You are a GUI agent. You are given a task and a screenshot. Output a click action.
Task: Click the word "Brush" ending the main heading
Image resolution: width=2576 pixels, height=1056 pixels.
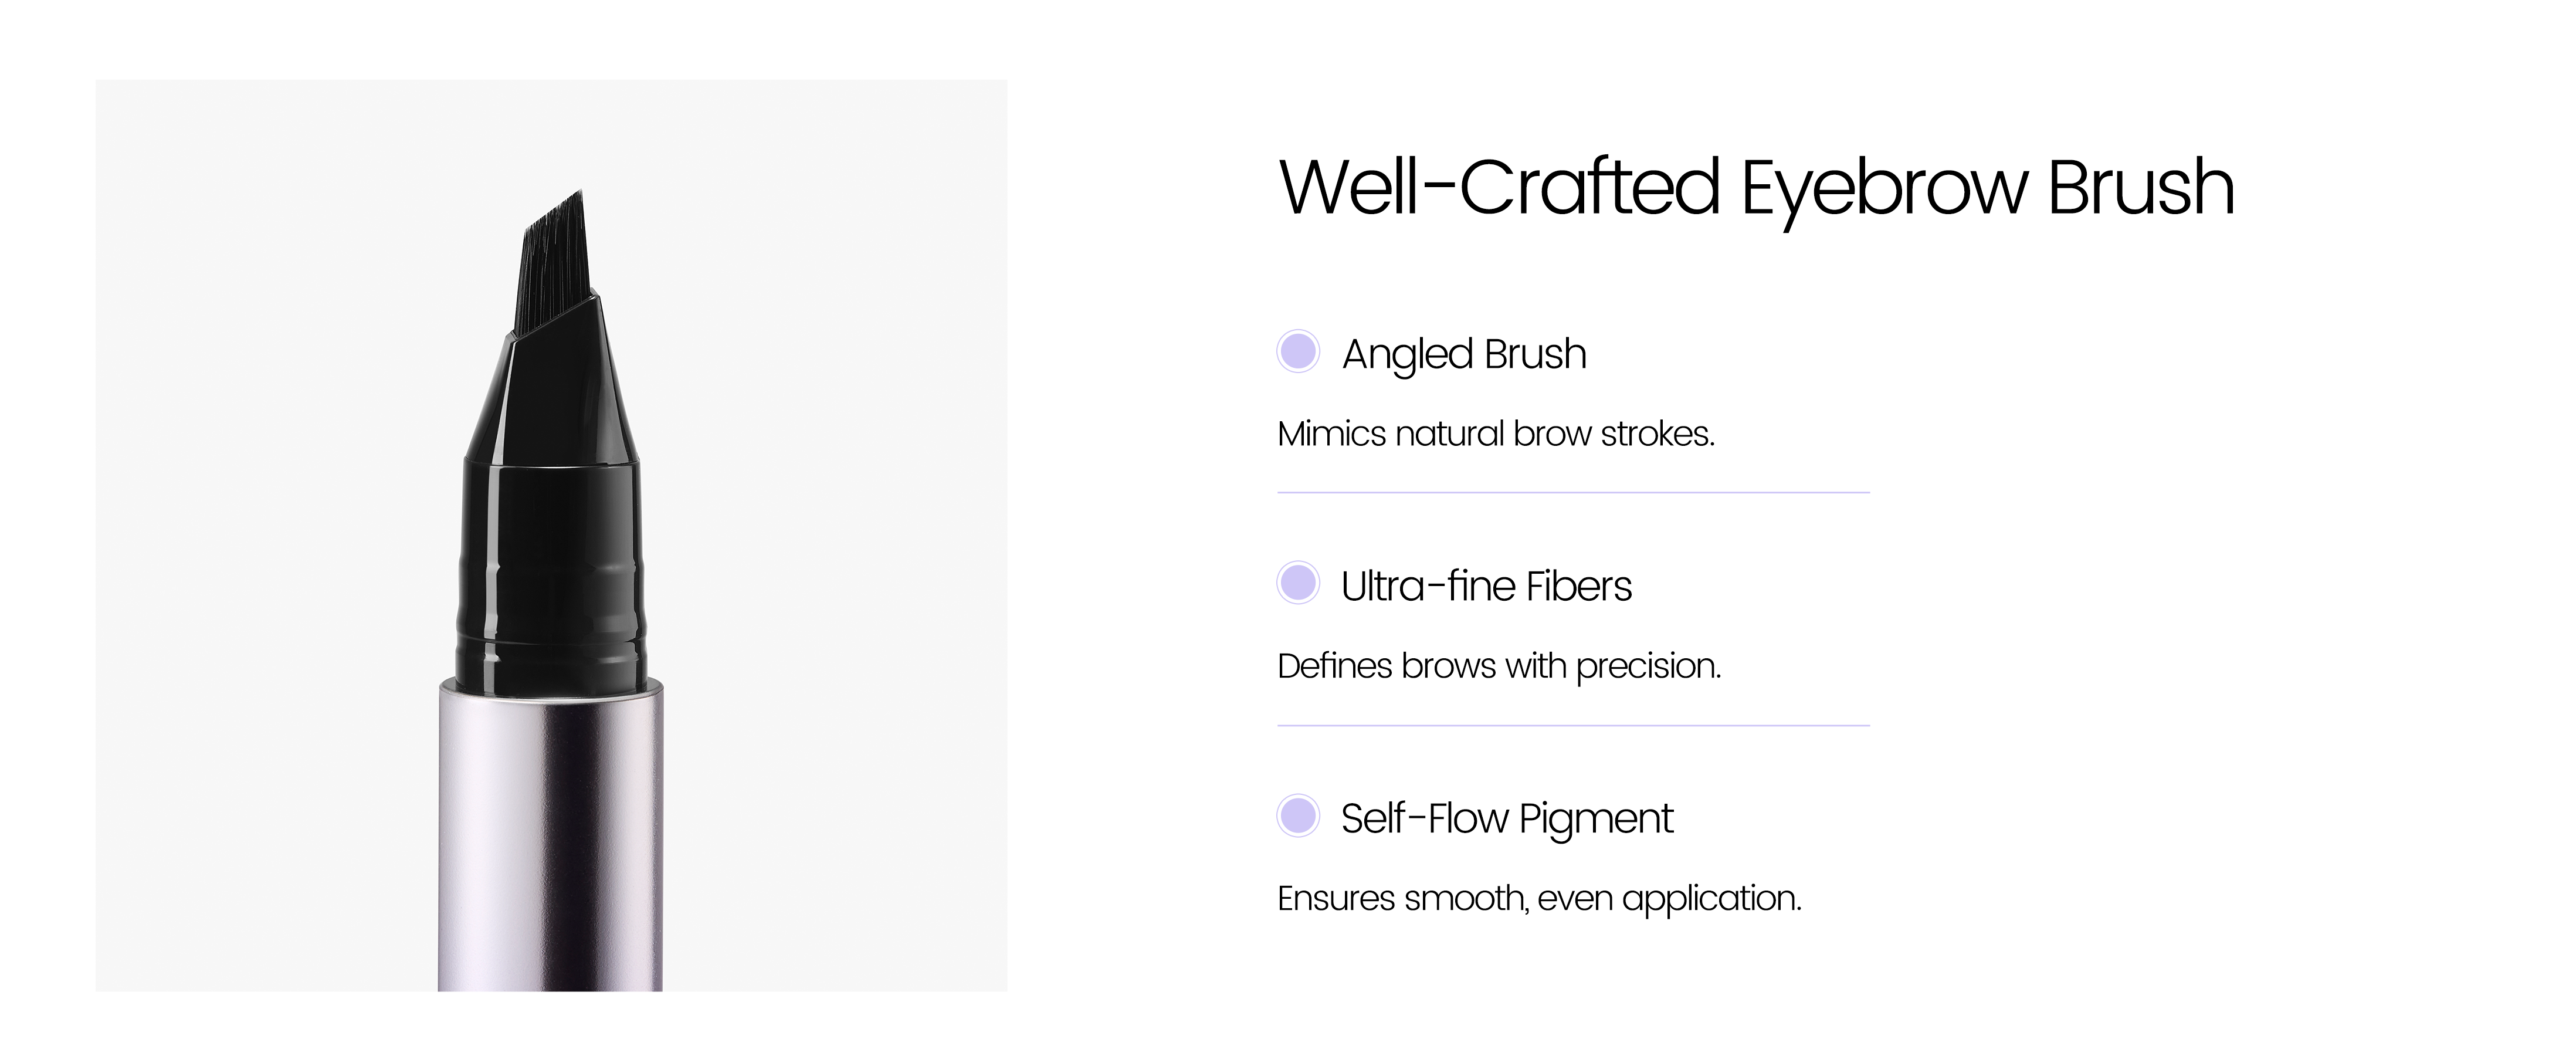click(2140, 188)
